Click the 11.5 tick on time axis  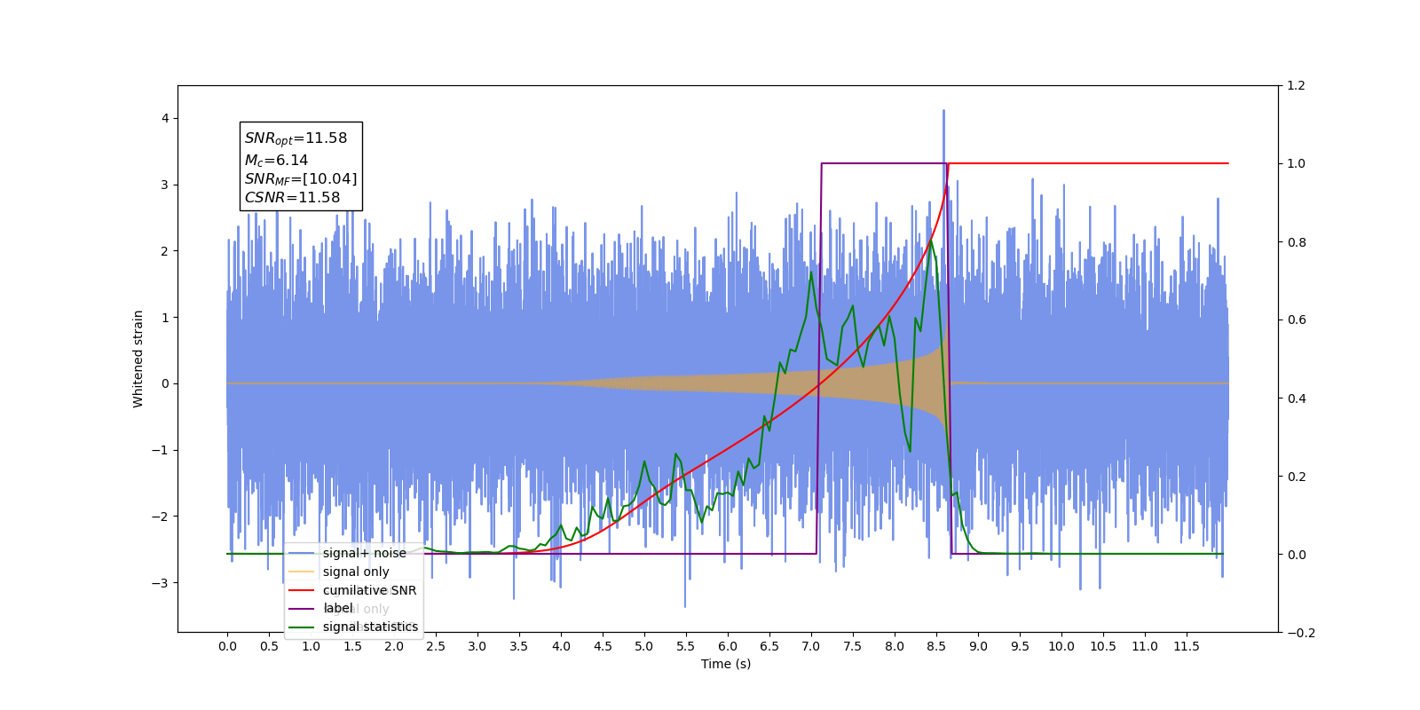point(1187,646)
